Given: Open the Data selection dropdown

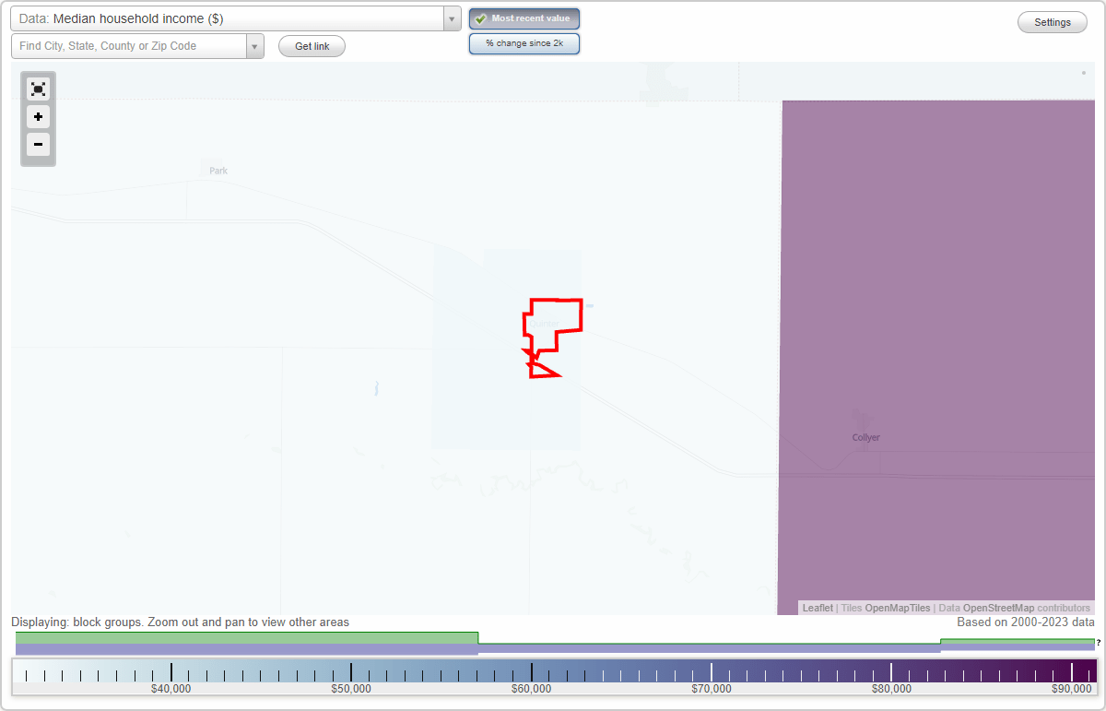Looking at the screenshot, I should pos(221,18).
